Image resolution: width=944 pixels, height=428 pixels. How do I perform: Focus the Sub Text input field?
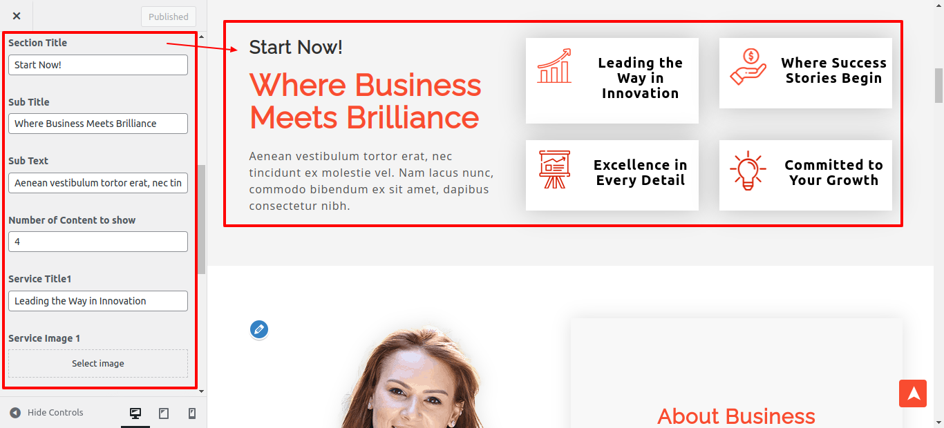(x=98, y=183)
